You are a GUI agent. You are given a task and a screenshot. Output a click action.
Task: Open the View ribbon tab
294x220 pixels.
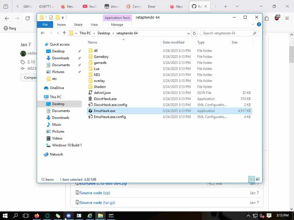pyautogui.click(x=94, y=25)
